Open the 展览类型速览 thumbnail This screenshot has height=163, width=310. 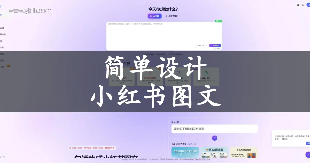tap(214, 152)
